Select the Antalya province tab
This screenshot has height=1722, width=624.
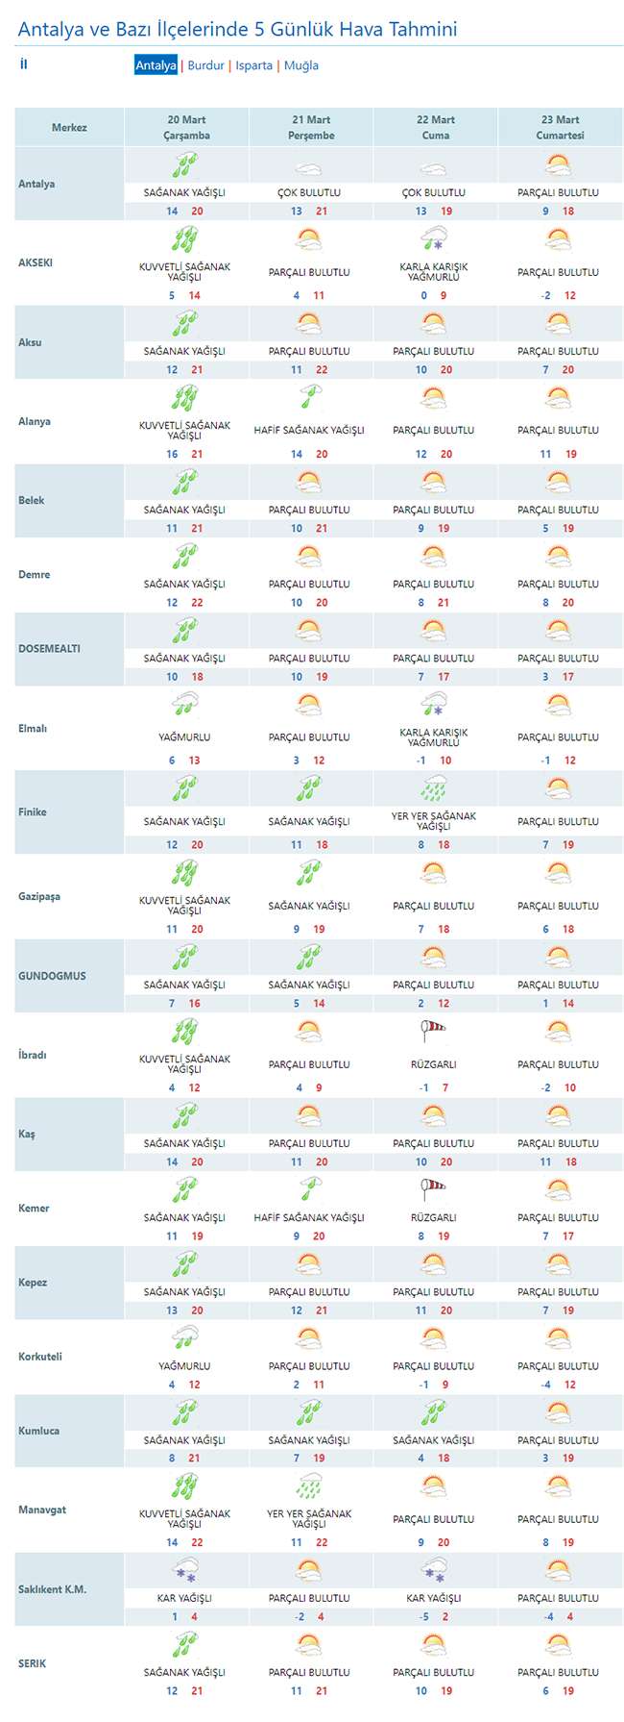(x=156, y=65)
